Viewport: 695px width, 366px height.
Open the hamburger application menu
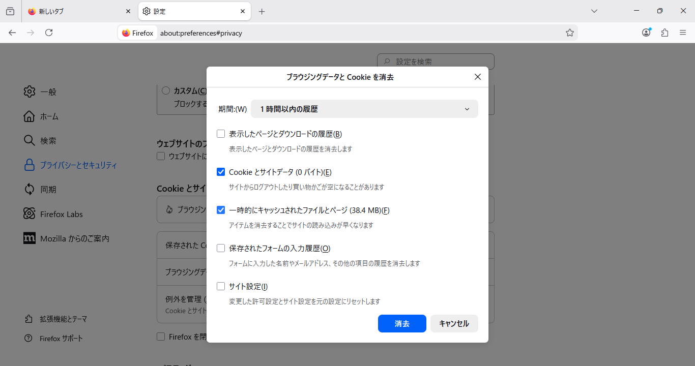[x=683, y=33]
